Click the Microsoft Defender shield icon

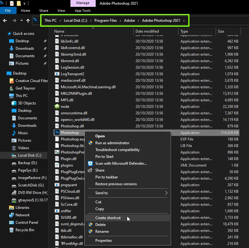[90, 163]
